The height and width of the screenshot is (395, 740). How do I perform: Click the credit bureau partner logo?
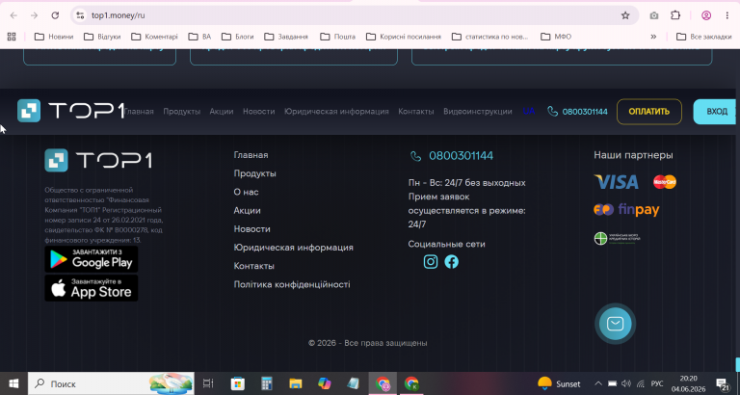(617, 238)
